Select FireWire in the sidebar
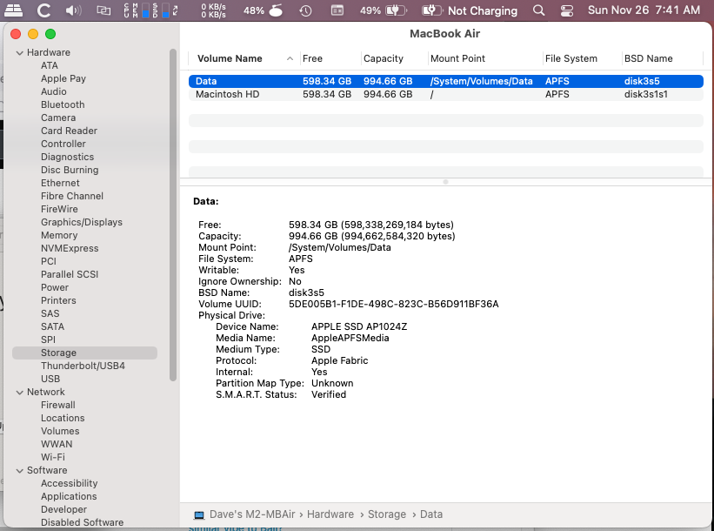 pyautogui.click(x=59, y=209)
